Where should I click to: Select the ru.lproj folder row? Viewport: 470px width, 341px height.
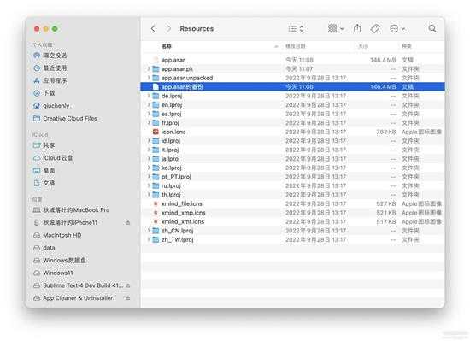292,185
